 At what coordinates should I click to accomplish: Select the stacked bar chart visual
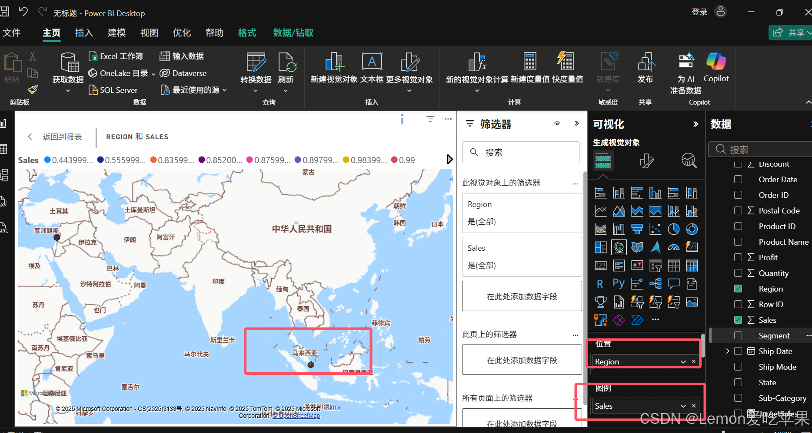click(600, 193)
